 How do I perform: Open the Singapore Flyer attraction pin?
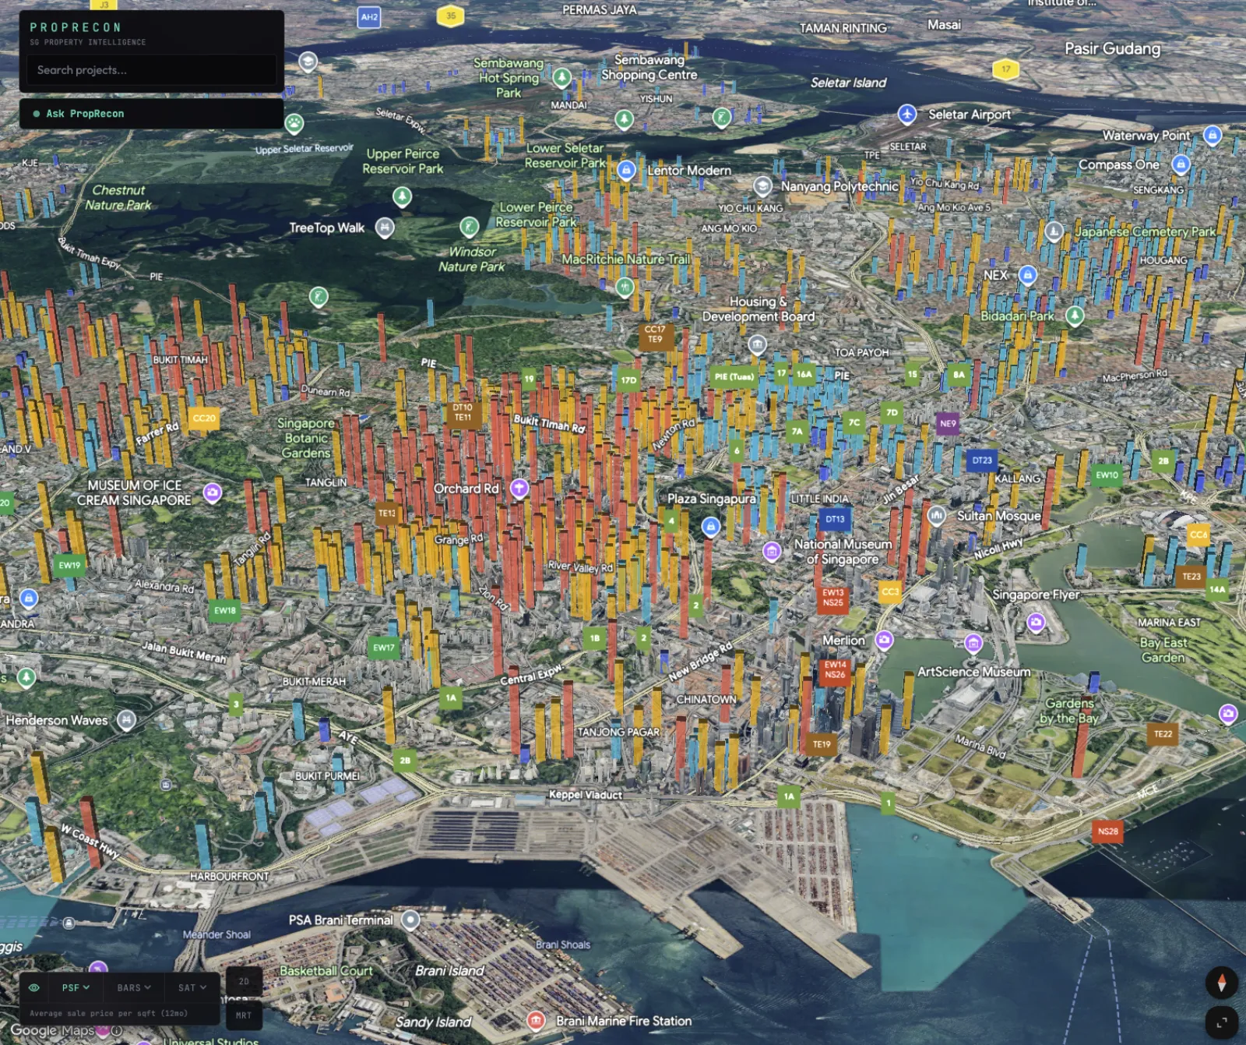point(1036,622)
